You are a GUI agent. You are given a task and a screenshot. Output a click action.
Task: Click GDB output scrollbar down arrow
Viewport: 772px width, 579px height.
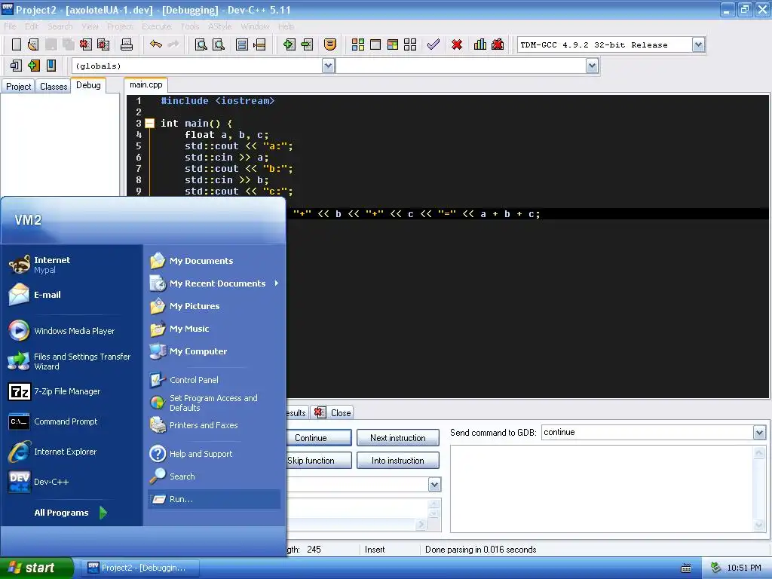point(759,525)
